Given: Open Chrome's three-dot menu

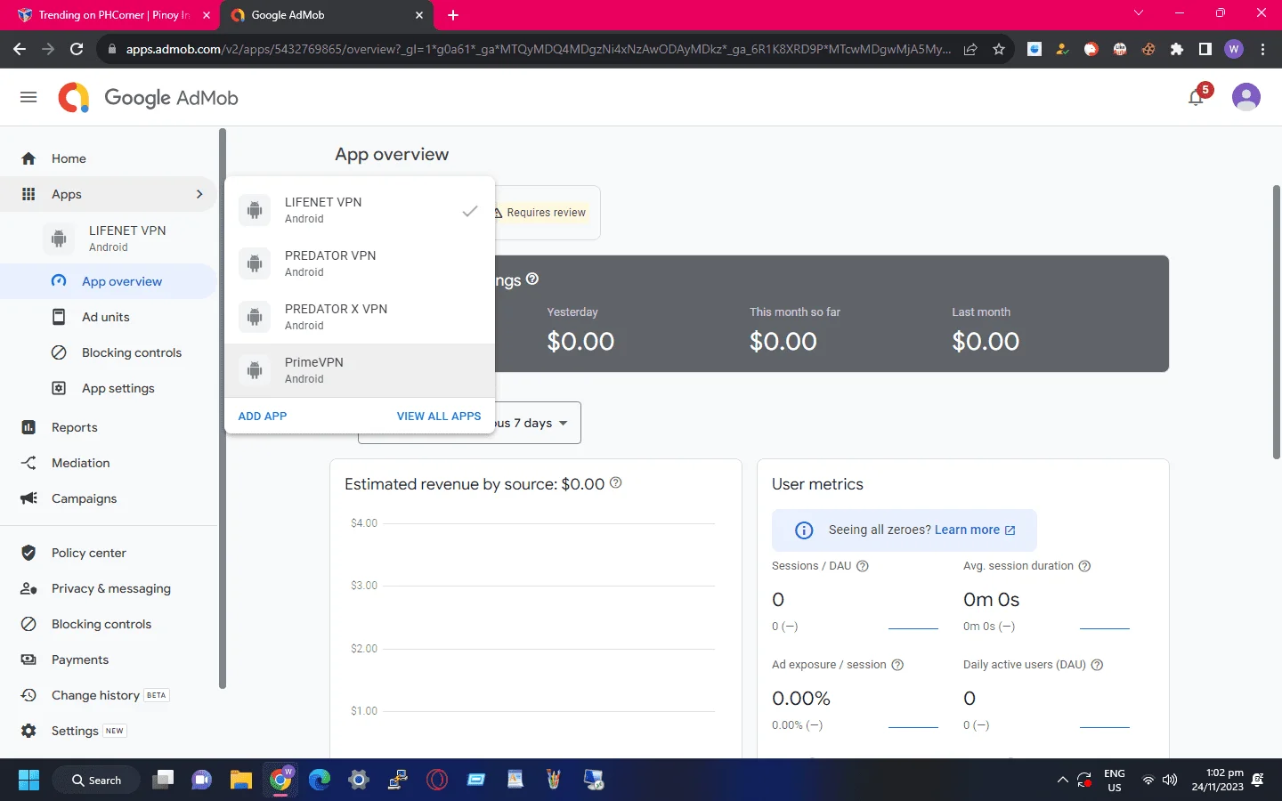Looking at the screenshot, I should click(x=1262, y=49).
